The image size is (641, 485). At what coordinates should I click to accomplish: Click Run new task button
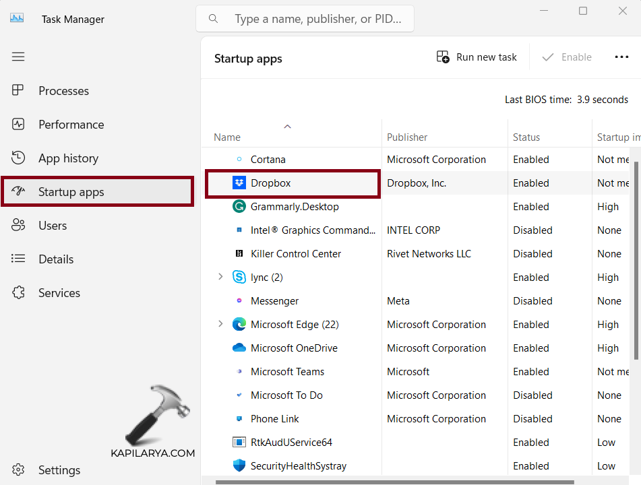(x=477, y=57)
